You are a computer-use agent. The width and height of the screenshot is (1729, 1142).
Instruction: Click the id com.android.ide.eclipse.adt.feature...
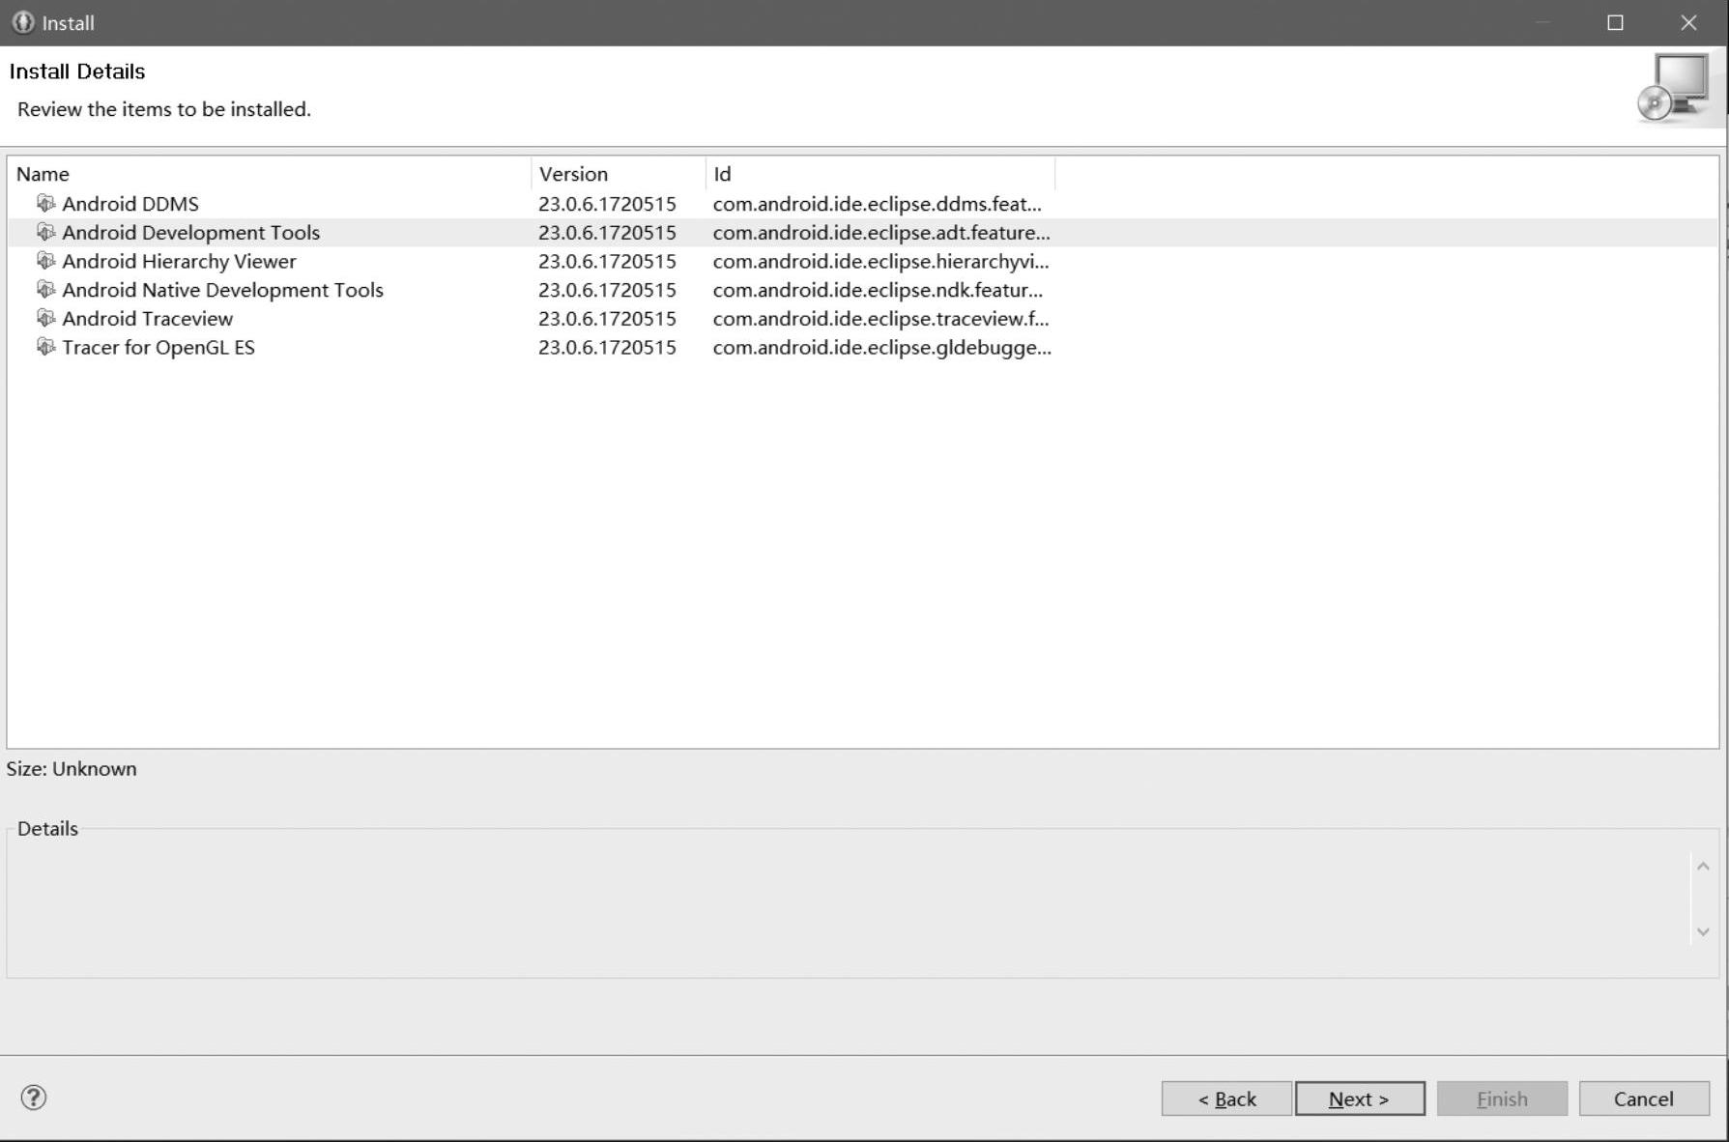(x=881, y=233)
